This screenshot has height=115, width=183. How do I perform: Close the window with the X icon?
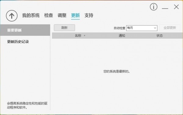click(176, 7)
